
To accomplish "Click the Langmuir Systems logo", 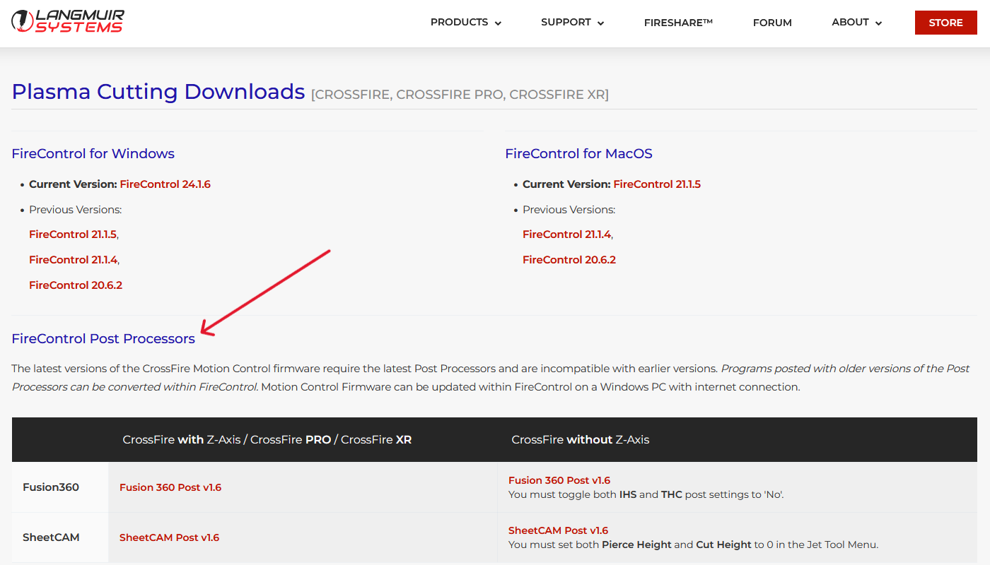I will (67, 21).
